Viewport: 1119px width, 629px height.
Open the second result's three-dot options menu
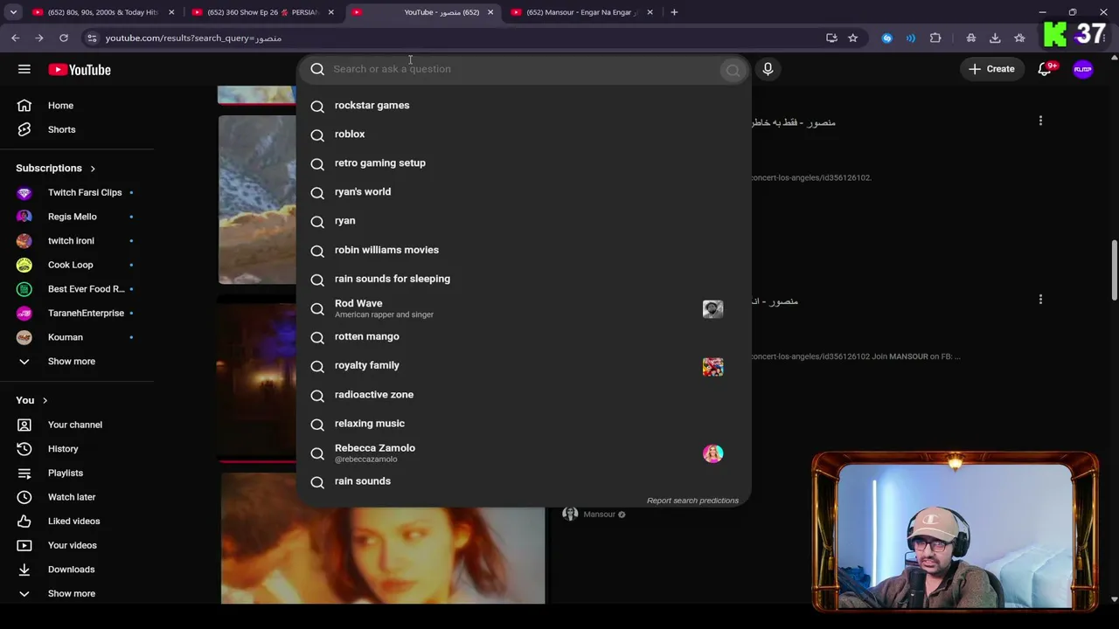pyautogui.click(x=1040, y=300)
